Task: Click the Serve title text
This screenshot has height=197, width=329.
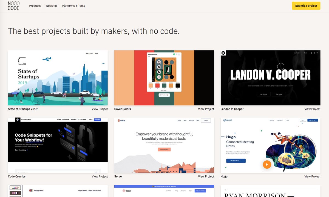Action: click(118, 177)
